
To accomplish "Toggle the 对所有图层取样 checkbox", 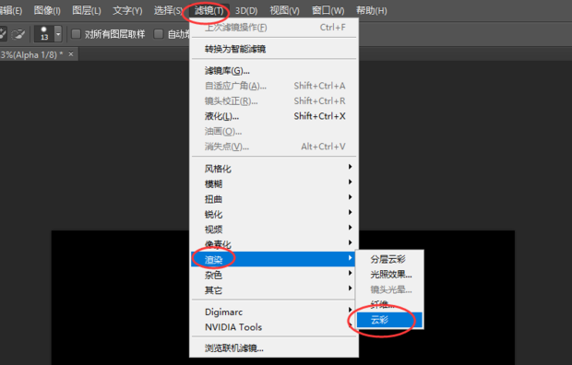I will (76, 34).
